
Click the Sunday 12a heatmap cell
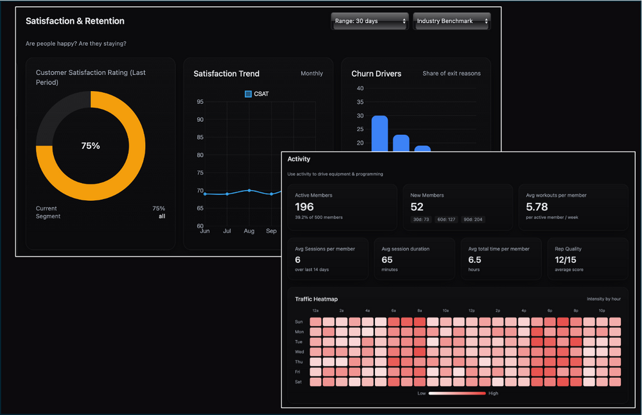click(x=315, y=322)
